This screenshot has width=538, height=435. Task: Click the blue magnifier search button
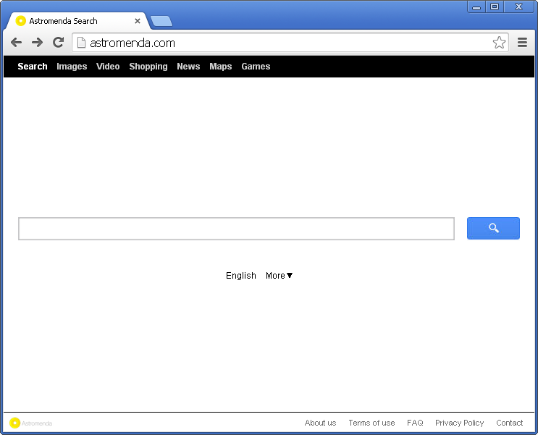(x=493, y=228)
